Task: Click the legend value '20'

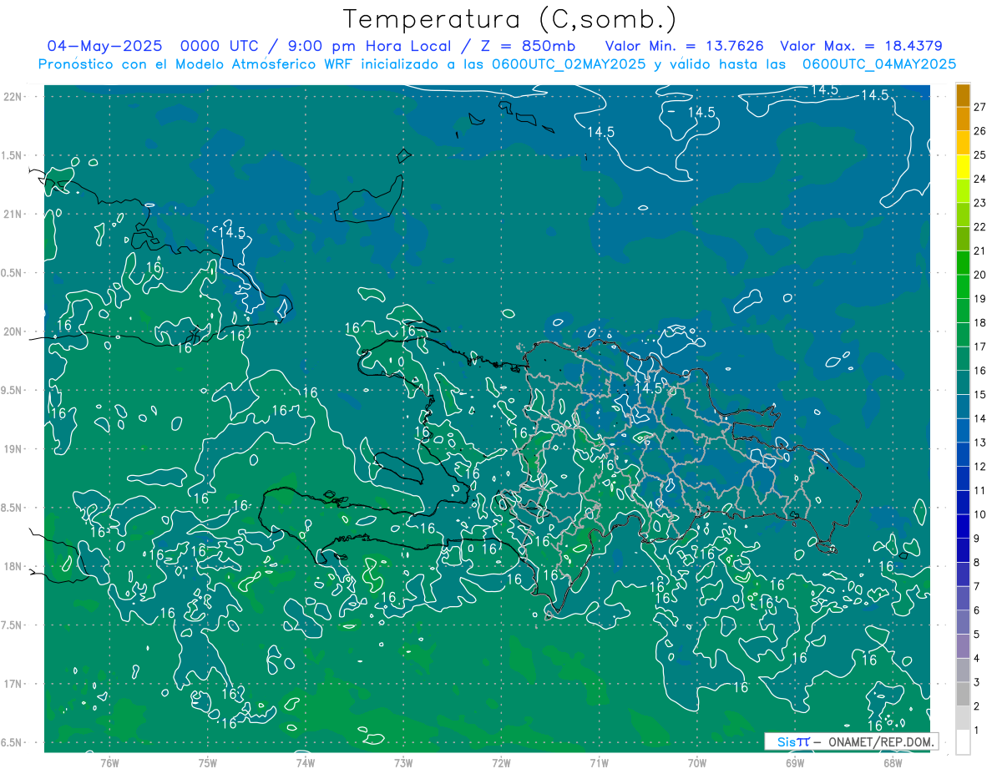Action: pyautogui.click(x=980, y=275)
